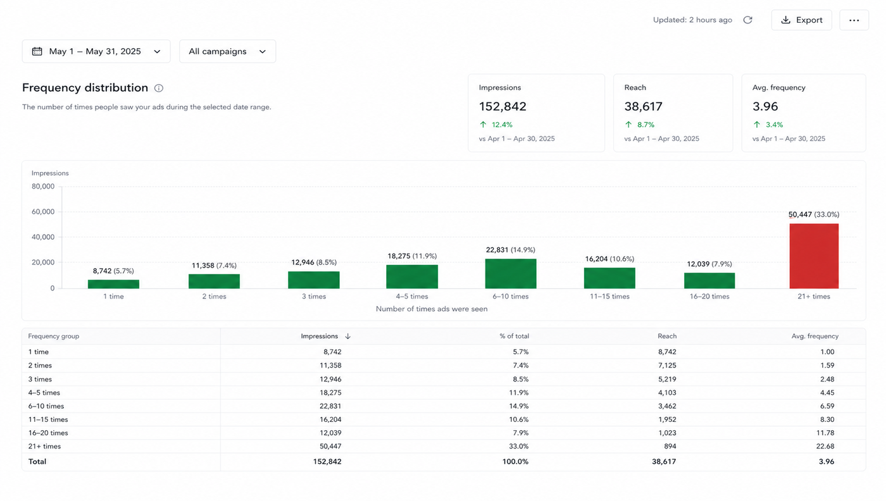The image size is (886, 501).
Task: Click the '100.0%' cell in Total row
Action: [x=515, y=462]
